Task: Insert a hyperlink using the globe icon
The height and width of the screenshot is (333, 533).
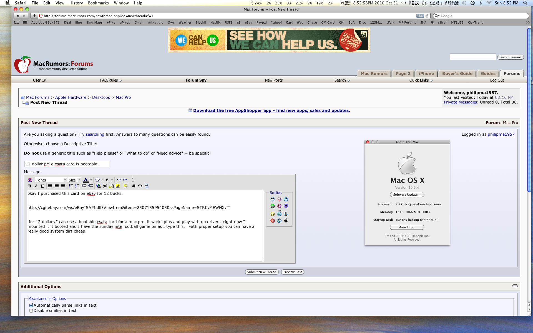Action: coord(98,186)
